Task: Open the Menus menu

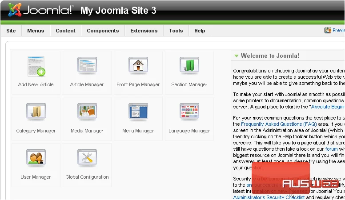Action: [x=36, y=31]
